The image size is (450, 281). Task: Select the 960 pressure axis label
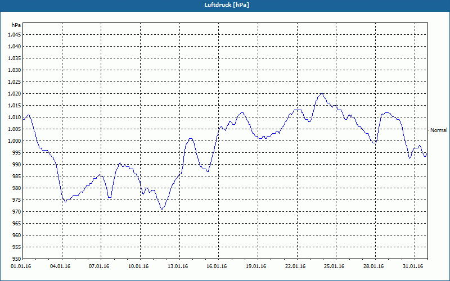(17, 235)
